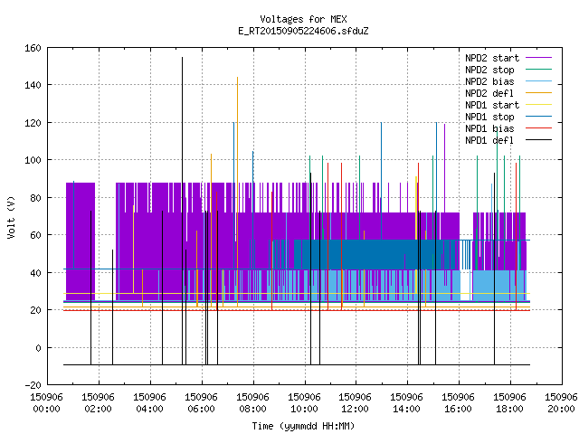
Task: Click the tallest black NPD1 defl spike peak
Action: [182, 58]
